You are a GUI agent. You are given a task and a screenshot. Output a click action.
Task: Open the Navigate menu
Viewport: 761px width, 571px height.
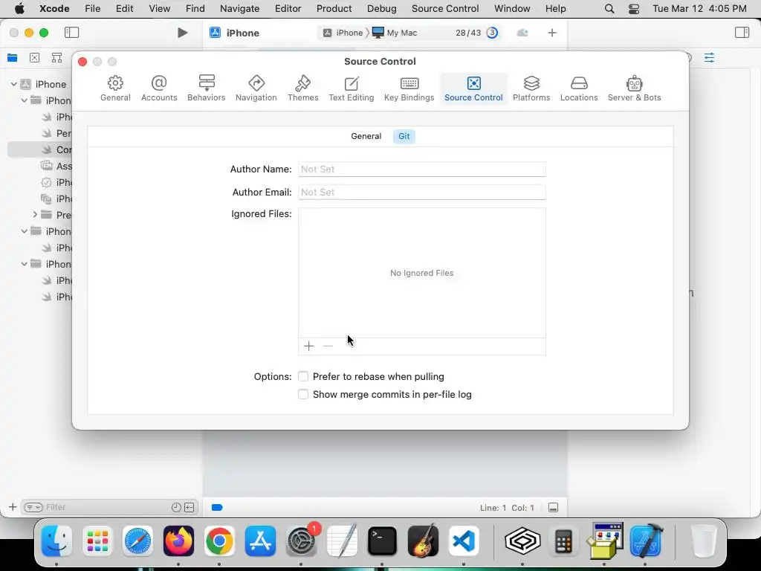[x=240, y=9]
